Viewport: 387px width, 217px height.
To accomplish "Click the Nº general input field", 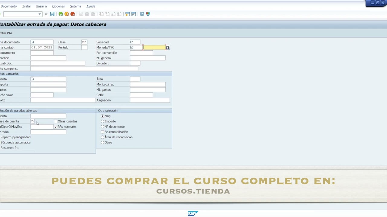I will tap(148, 58).
